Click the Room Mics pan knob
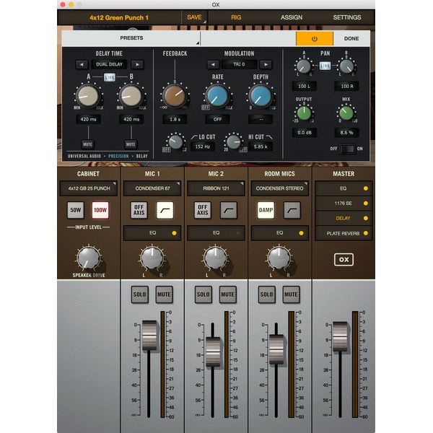433x433 pixels. [279, 258]
